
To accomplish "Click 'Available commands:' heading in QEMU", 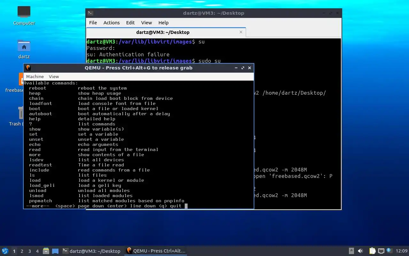I will [50, 83].
